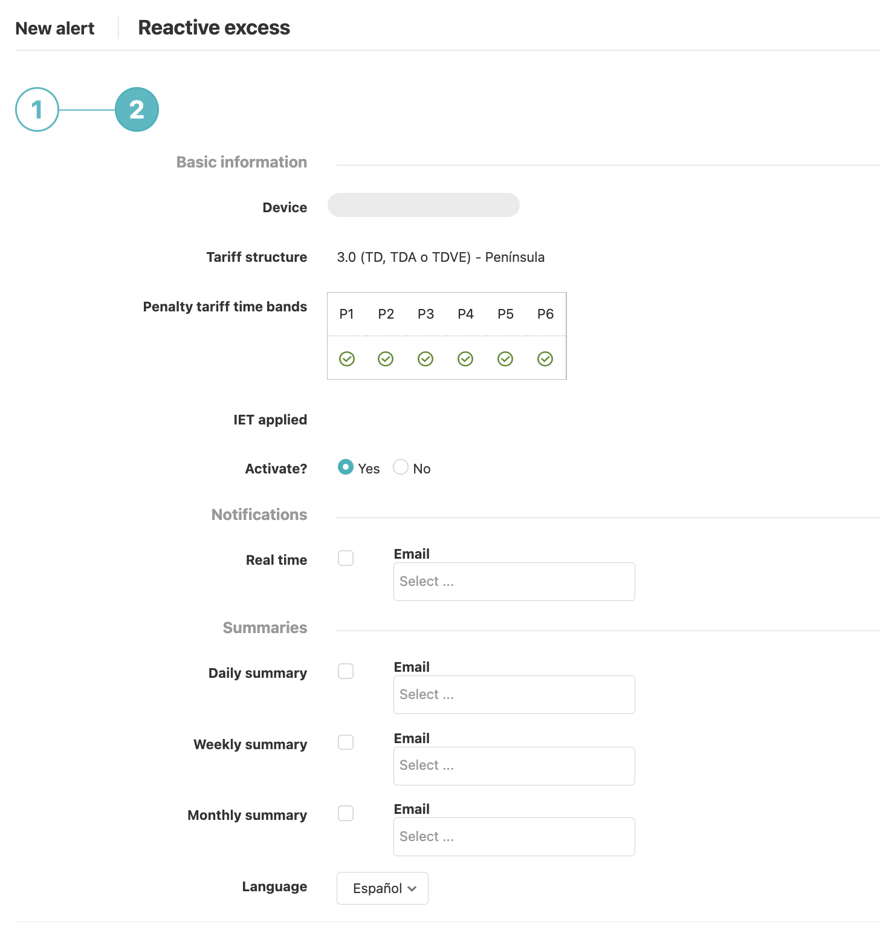Toggle the P3 time band check icon

(x=425, y=359)
